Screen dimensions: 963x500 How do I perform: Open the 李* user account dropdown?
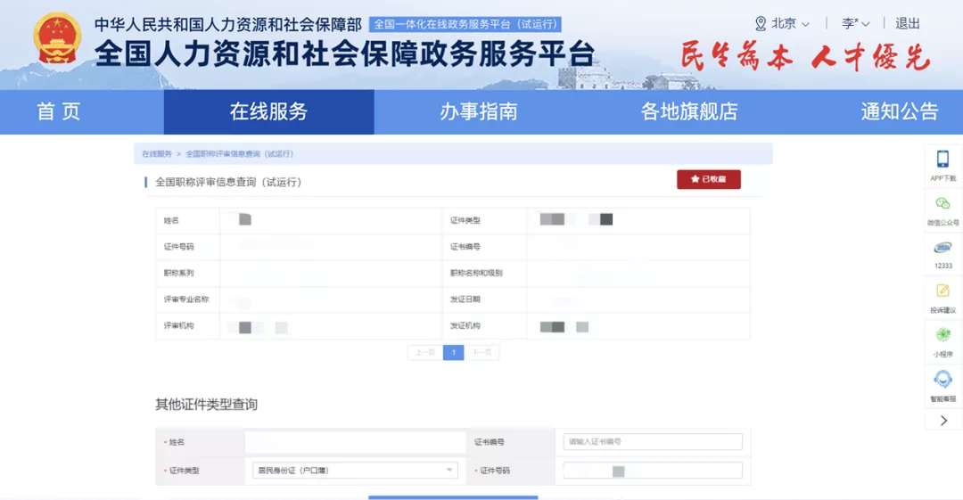click(x=855, y=23)
